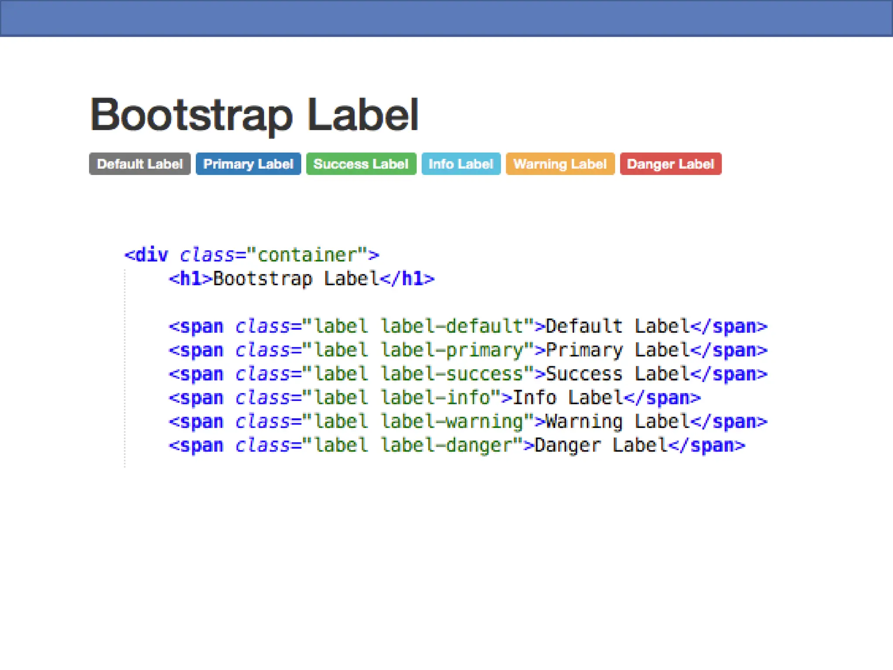Click "Bootstrap Label" text inside h1 code
This screenshot has height=670, width=893.
click(296, 279)
